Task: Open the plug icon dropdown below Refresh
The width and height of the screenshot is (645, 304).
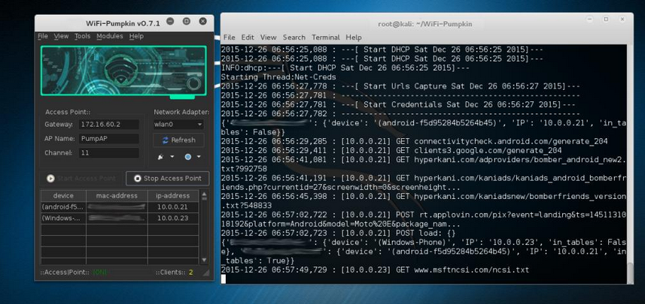Action: 165,157
